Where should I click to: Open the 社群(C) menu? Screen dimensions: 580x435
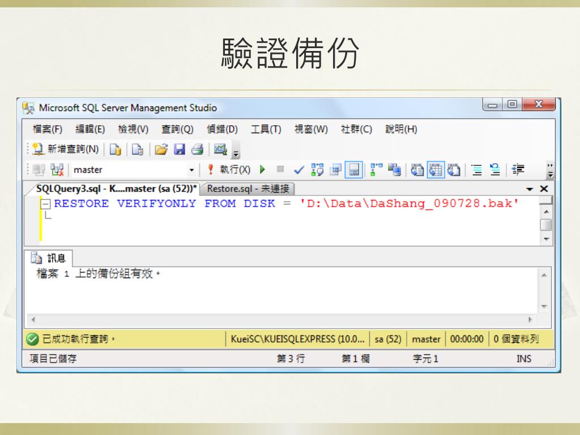coord(356,129)
